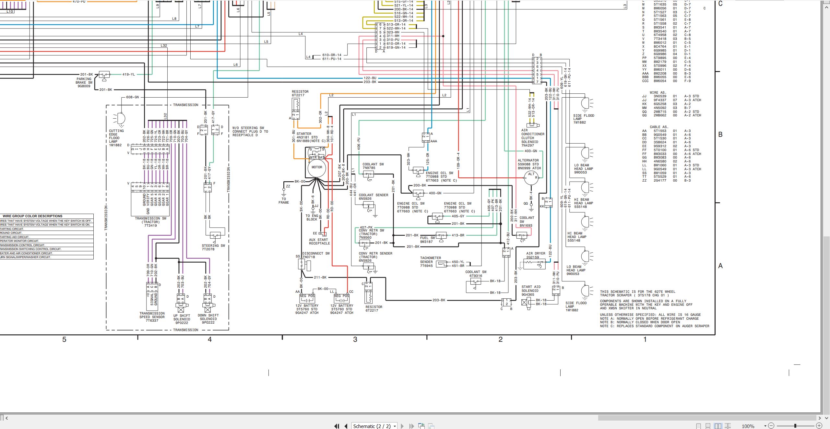Click the CABLE AS. table heading
Screen dimensions: 830x429
(x=659, y=127)
